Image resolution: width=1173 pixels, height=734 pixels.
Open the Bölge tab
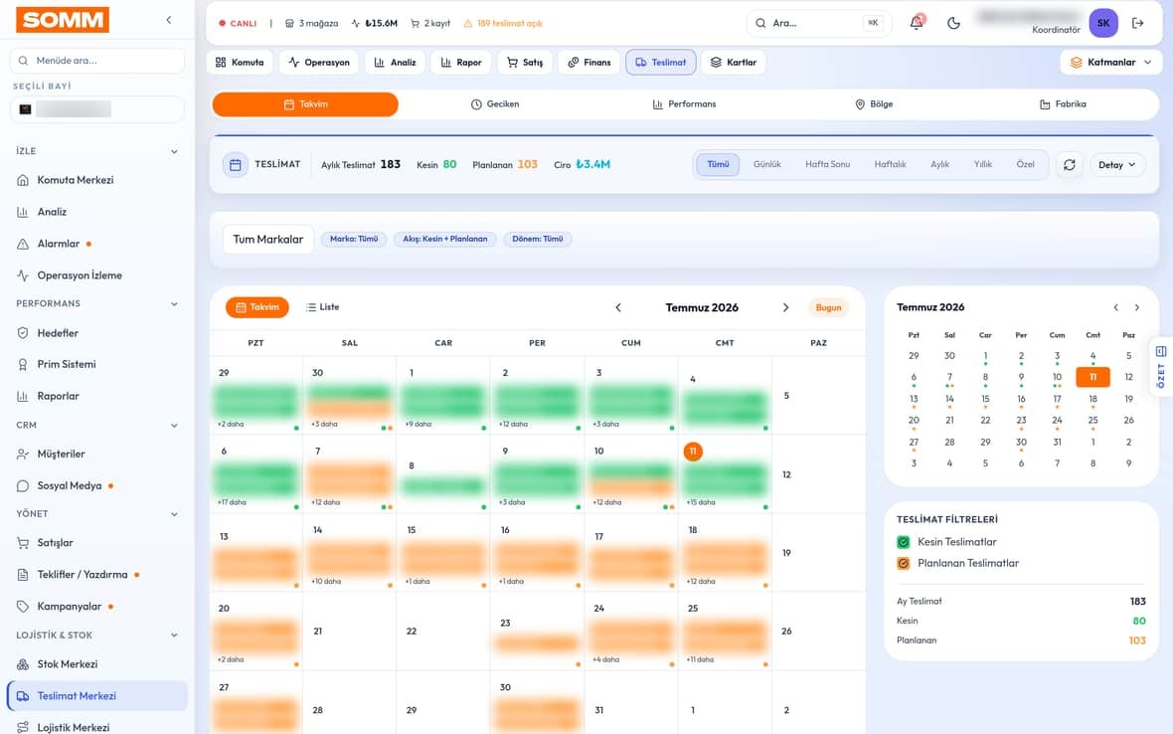pos(874,104)
